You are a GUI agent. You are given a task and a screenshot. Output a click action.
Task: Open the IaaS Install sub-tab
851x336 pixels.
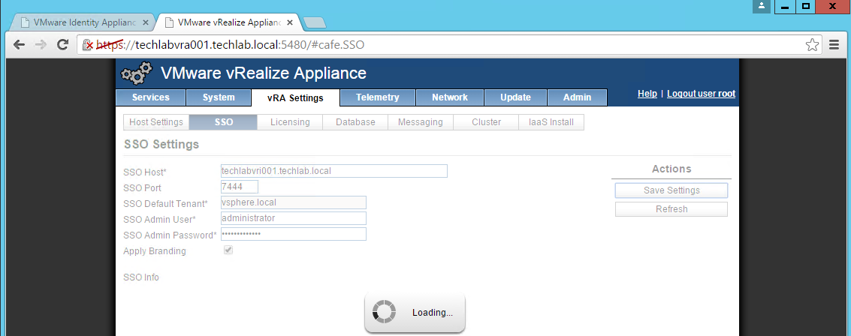pyautogui.click(x=551, y=122)
